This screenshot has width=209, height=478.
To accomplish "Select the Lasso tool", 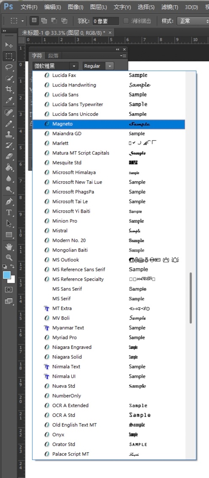I will (x=9, y=67).
